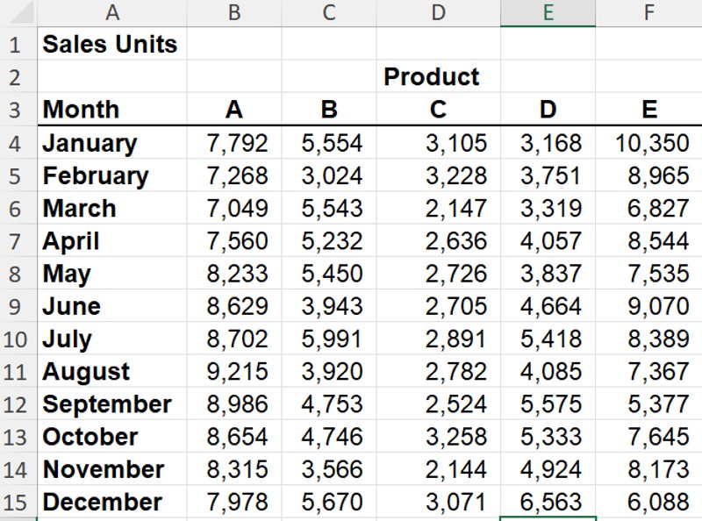This screenshot has height=521, width=702.
Task: Click the cell with value 9,070
Action: click(x=648, y=306)
